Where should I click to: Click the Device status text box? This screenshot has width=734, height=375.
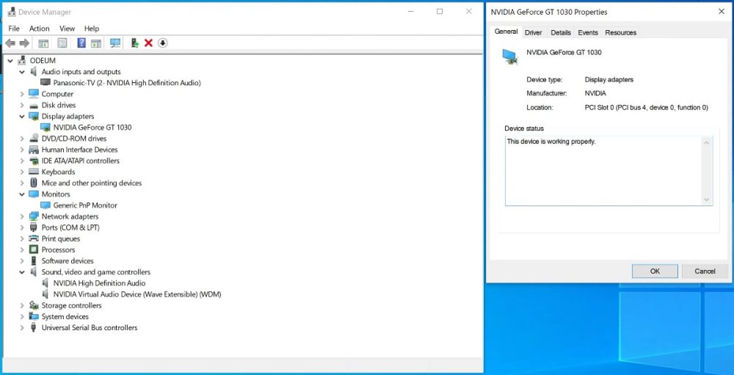click(608, 170)
